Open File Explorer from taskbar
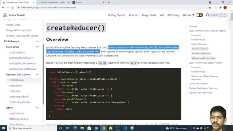This screenshot has height=131, width=233. coord(82,128)
